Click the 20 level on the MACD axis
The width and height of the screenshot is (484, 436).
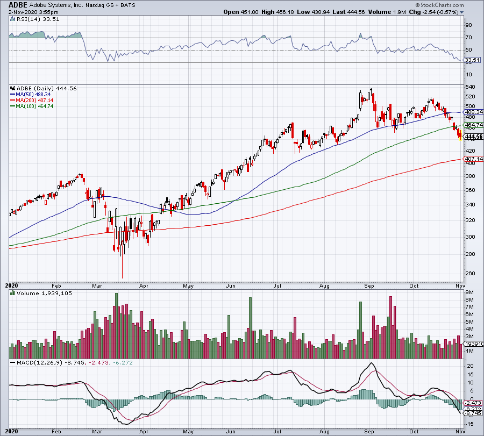point(470,366)
